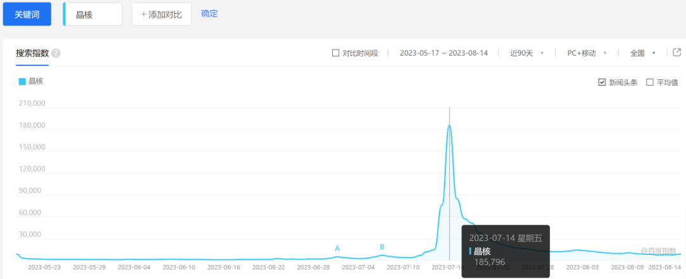The width and height of the screenshot is (686, 279).
Task: Select the 搜索指数 tab
Action: pyautogui.click(x=32, y=53)
